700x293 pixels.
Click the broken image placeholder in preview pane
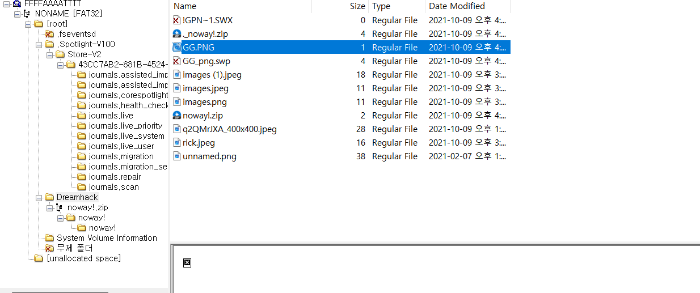pyautogui.click(x=187, y=262)
